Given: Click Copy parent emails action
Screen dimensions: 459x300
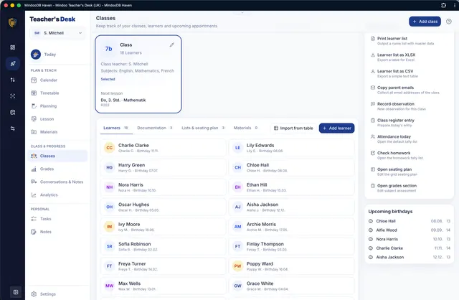Looking at the screenshot, I should coord(409,90).
